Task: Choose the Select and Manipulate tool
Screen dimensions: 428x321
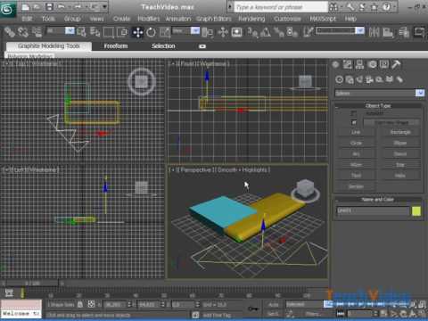Action: 223,32
